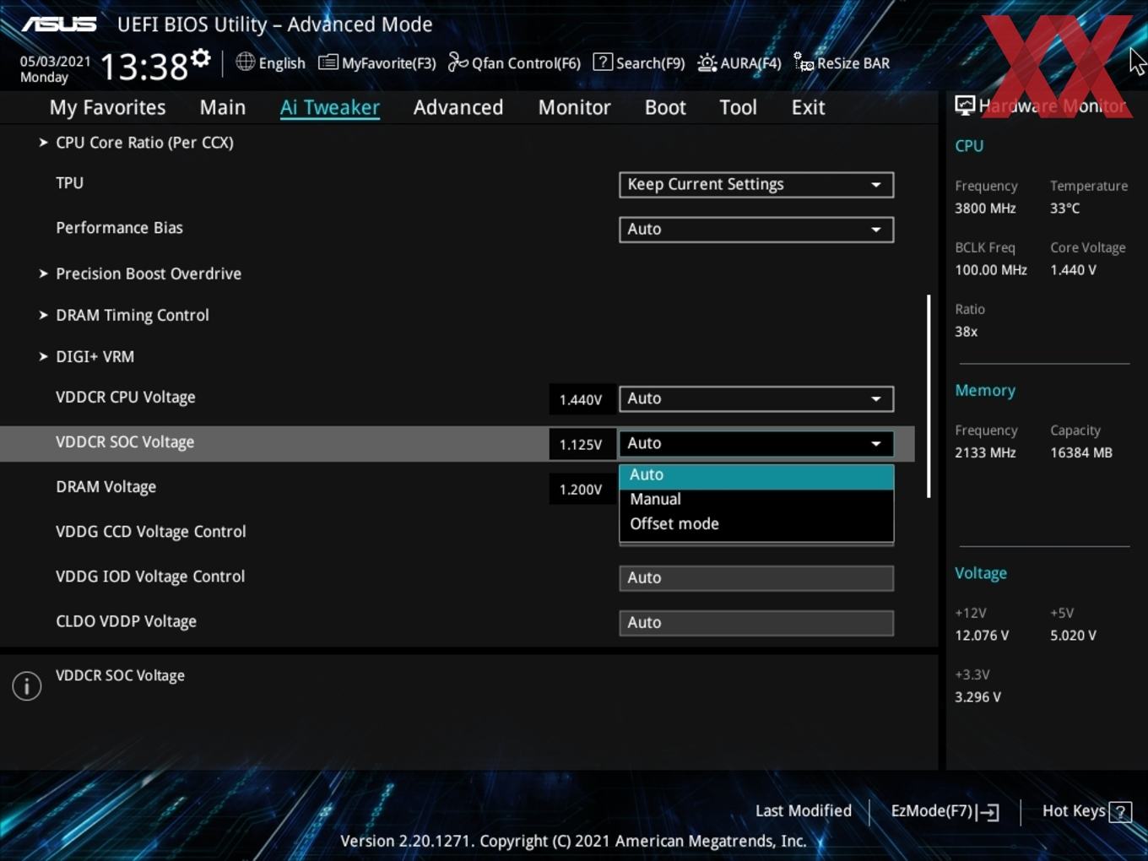The height and width of the screenshot is (861, 1148).
Task: Open the Hot Keys help
Action: click(1086, 811)
